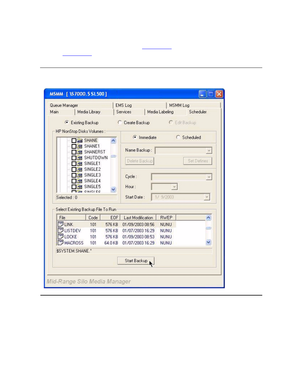The width and height of the screenshot is (294, 381).
Task: Select the LINK backup file row
Action: click(116, 224)
